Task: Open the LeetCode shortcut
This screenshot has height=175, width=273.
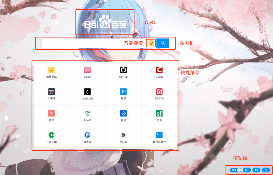Action: [87, 92]
